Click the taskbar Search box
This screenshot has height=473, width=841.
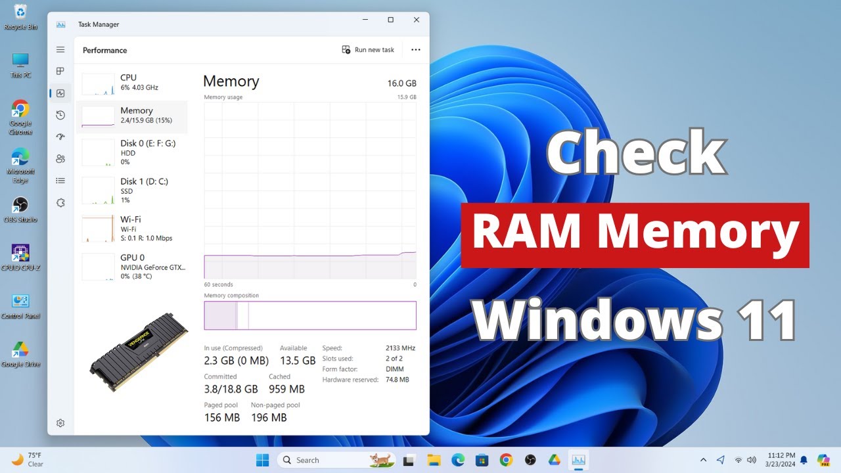[336, 460]
